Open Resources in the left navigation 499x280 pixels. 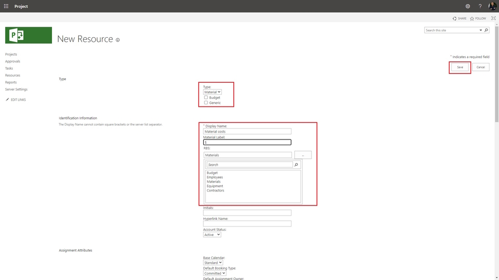click(13, 76)
